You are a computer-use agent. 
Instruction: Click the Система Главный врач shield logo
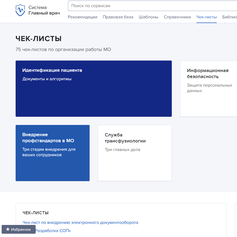20,10
